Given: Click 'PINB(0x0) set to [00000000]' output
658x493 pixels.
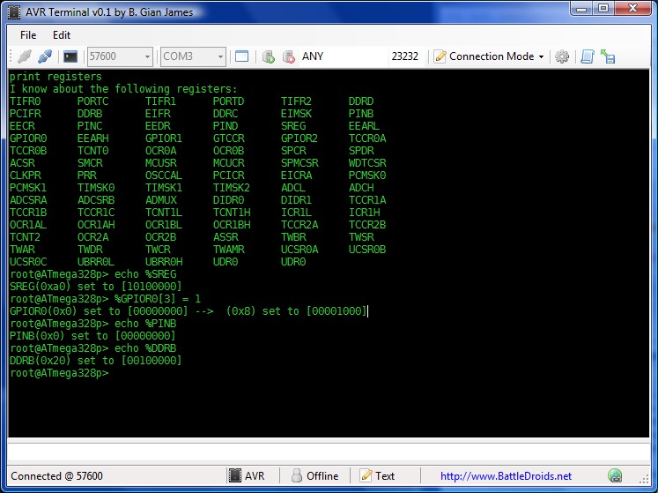Looking at the screenshot, I should tap(92, 336).
